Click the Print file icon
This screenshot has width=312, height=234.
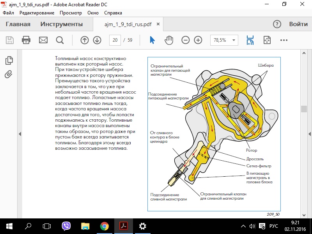point(26,40)
